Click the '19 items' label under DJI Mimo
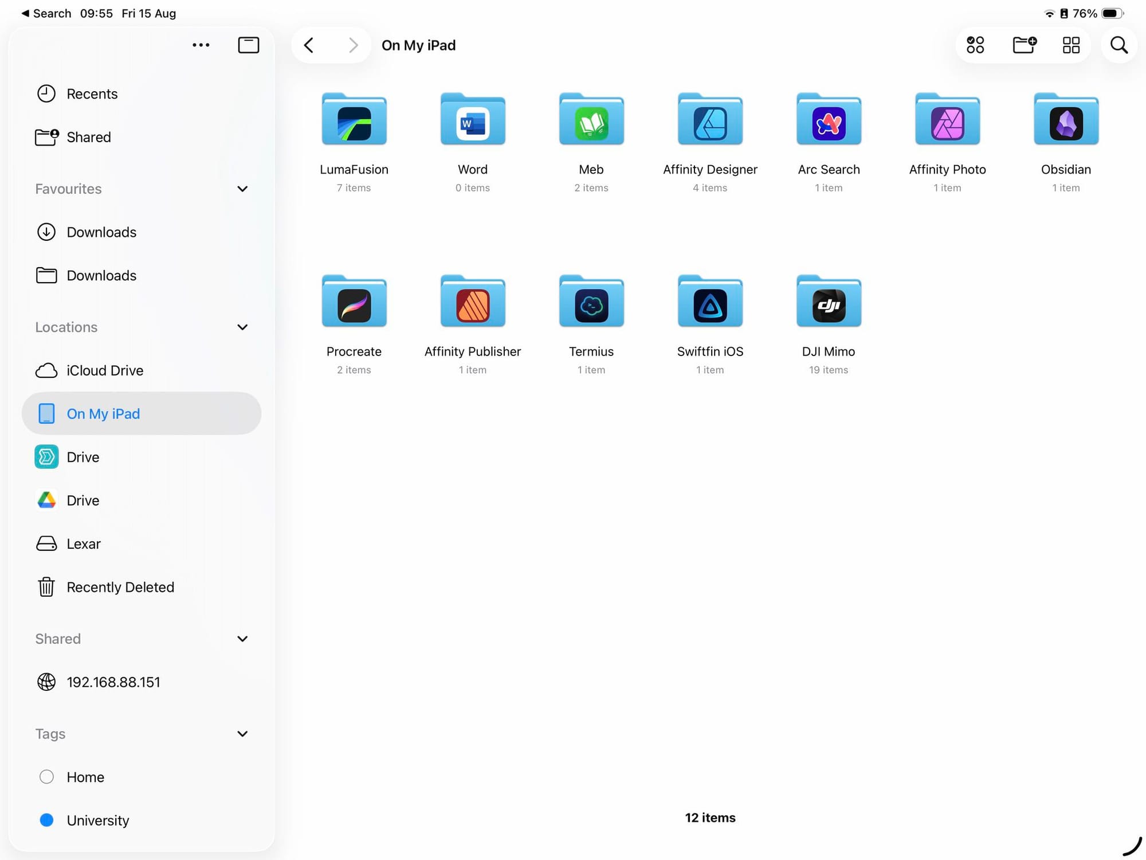 [x=829, y=370]
